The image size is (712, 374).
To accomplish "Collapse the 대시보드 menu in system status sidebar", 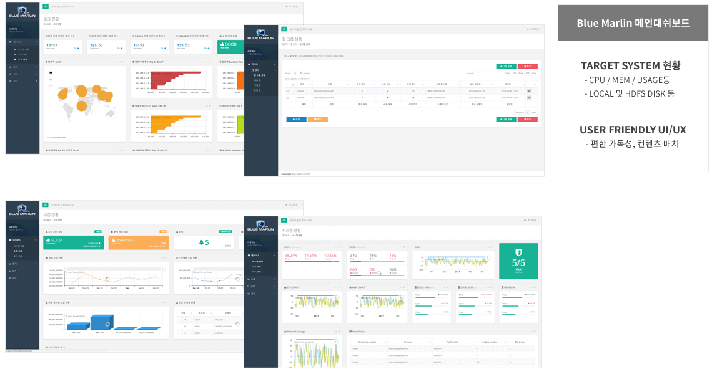I will [x=262, y=256].
